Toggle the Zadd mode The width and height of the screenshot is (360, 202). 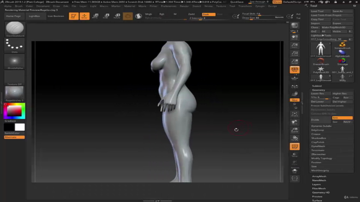pos(191,14)
